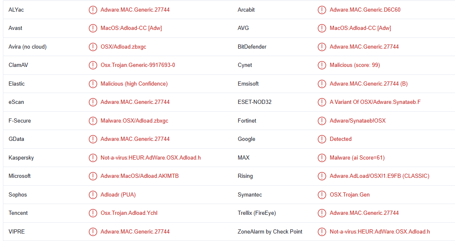Click the alert icon for ZoneAlarm's detection
Image resolution: width=455 pixels, height=241 pixels.
(x=322, y=232)
